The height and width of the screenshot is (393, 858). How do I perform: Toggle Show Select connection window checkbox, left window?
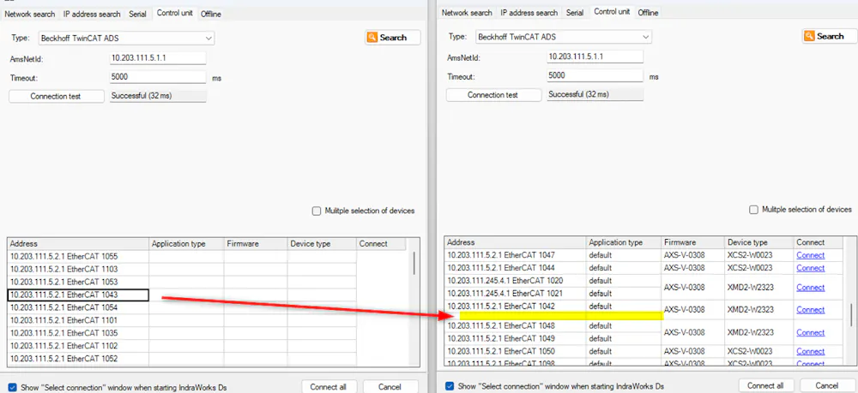pyautogui.click(x=13, y=387)
